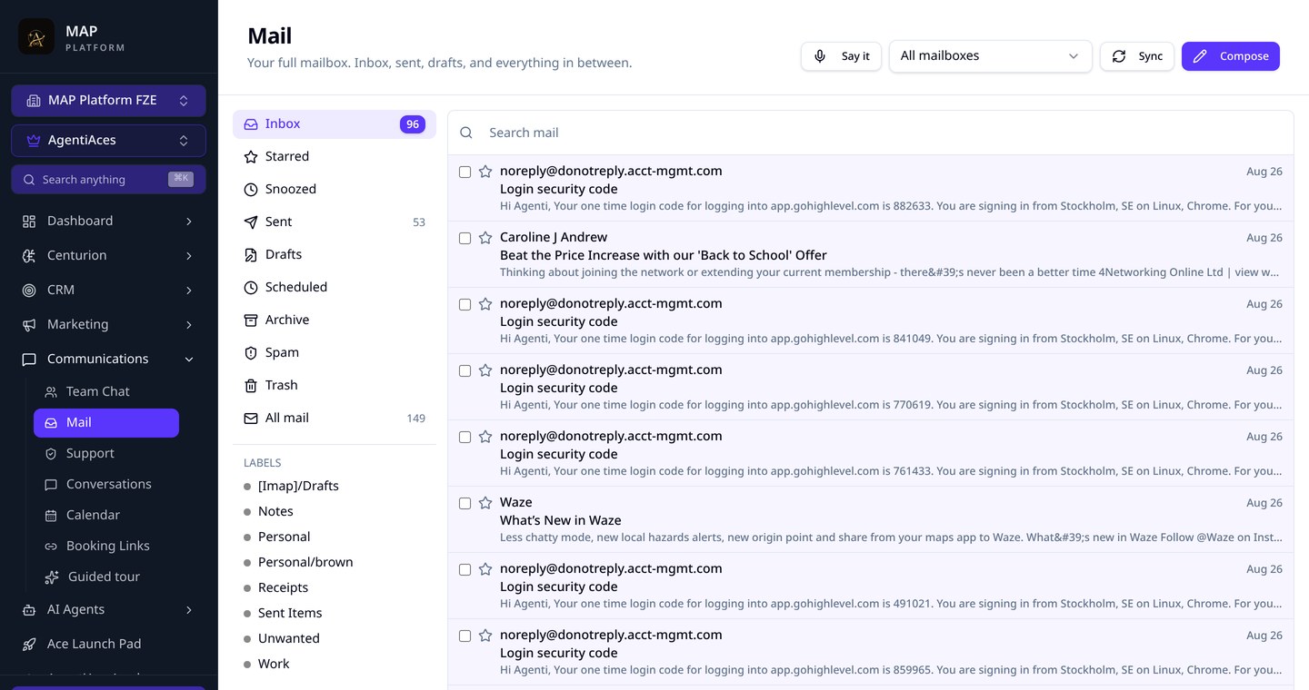Image resolution: width=1309 pixels, height=690 pixels.
Task: Click the microphone icon in Say it
Action: point(820,56)
